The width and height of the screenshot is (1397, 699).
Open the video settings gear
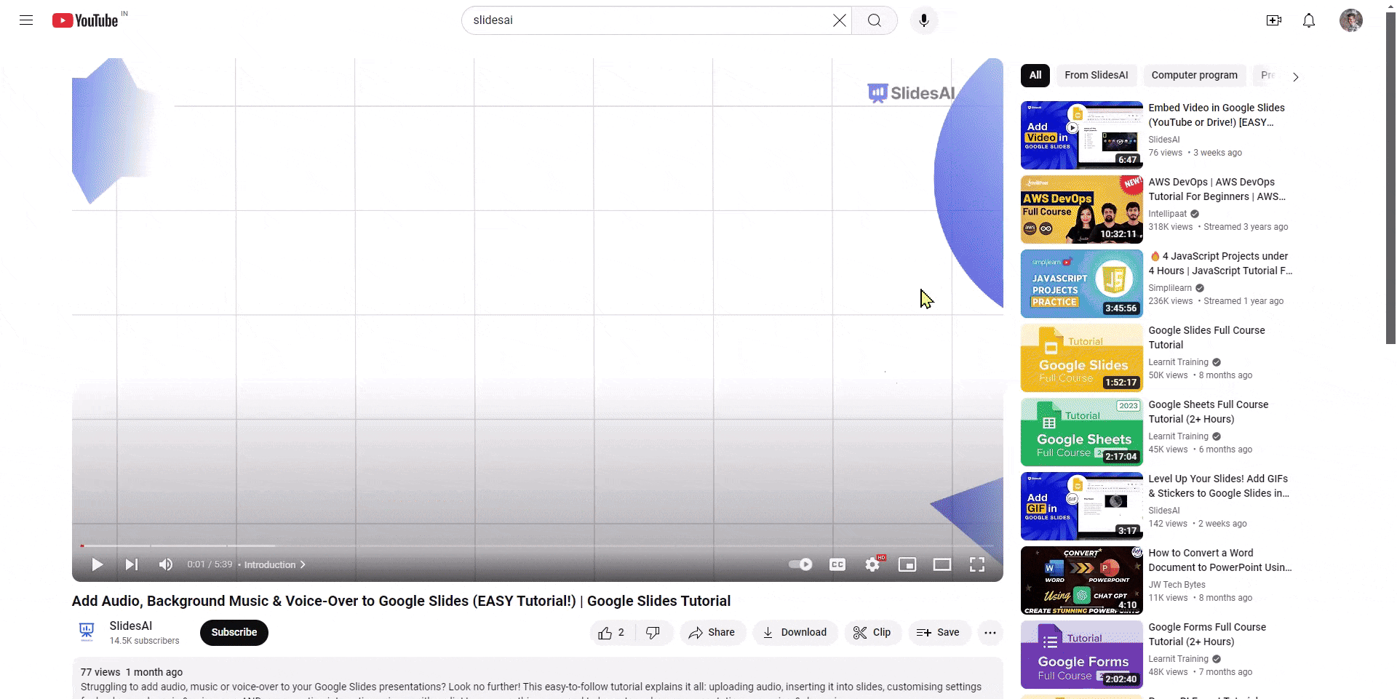872,564
